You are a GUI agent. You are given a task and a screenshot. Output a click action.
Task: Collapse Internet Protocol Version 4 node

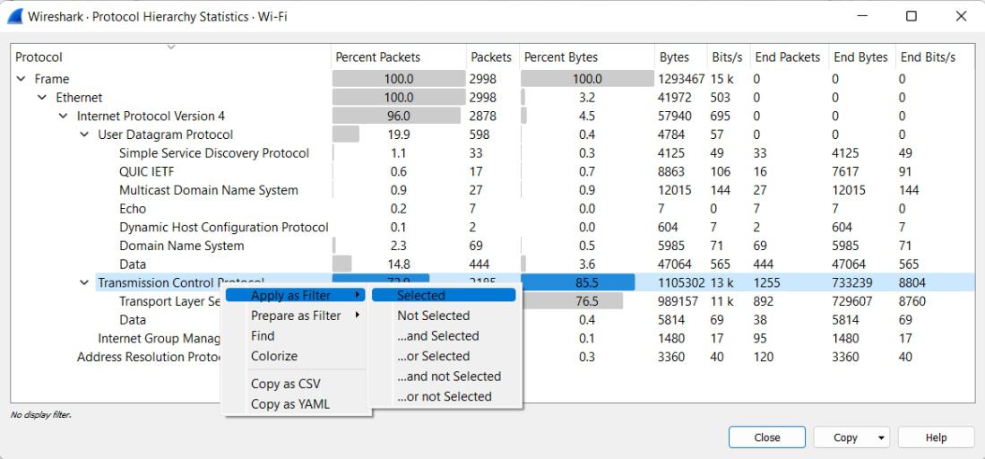63,117
